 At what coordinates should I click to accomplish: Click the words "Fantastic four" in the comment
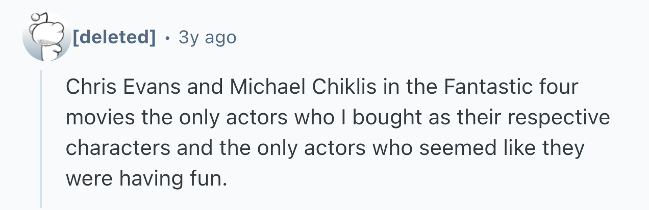click(x=511, y=87)
